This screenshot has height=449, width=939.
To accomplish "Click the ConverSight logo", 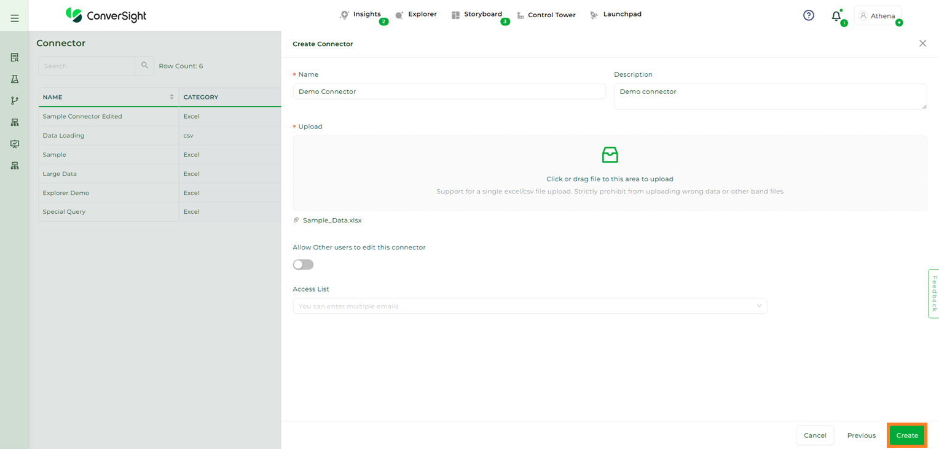I will [106, 15].
